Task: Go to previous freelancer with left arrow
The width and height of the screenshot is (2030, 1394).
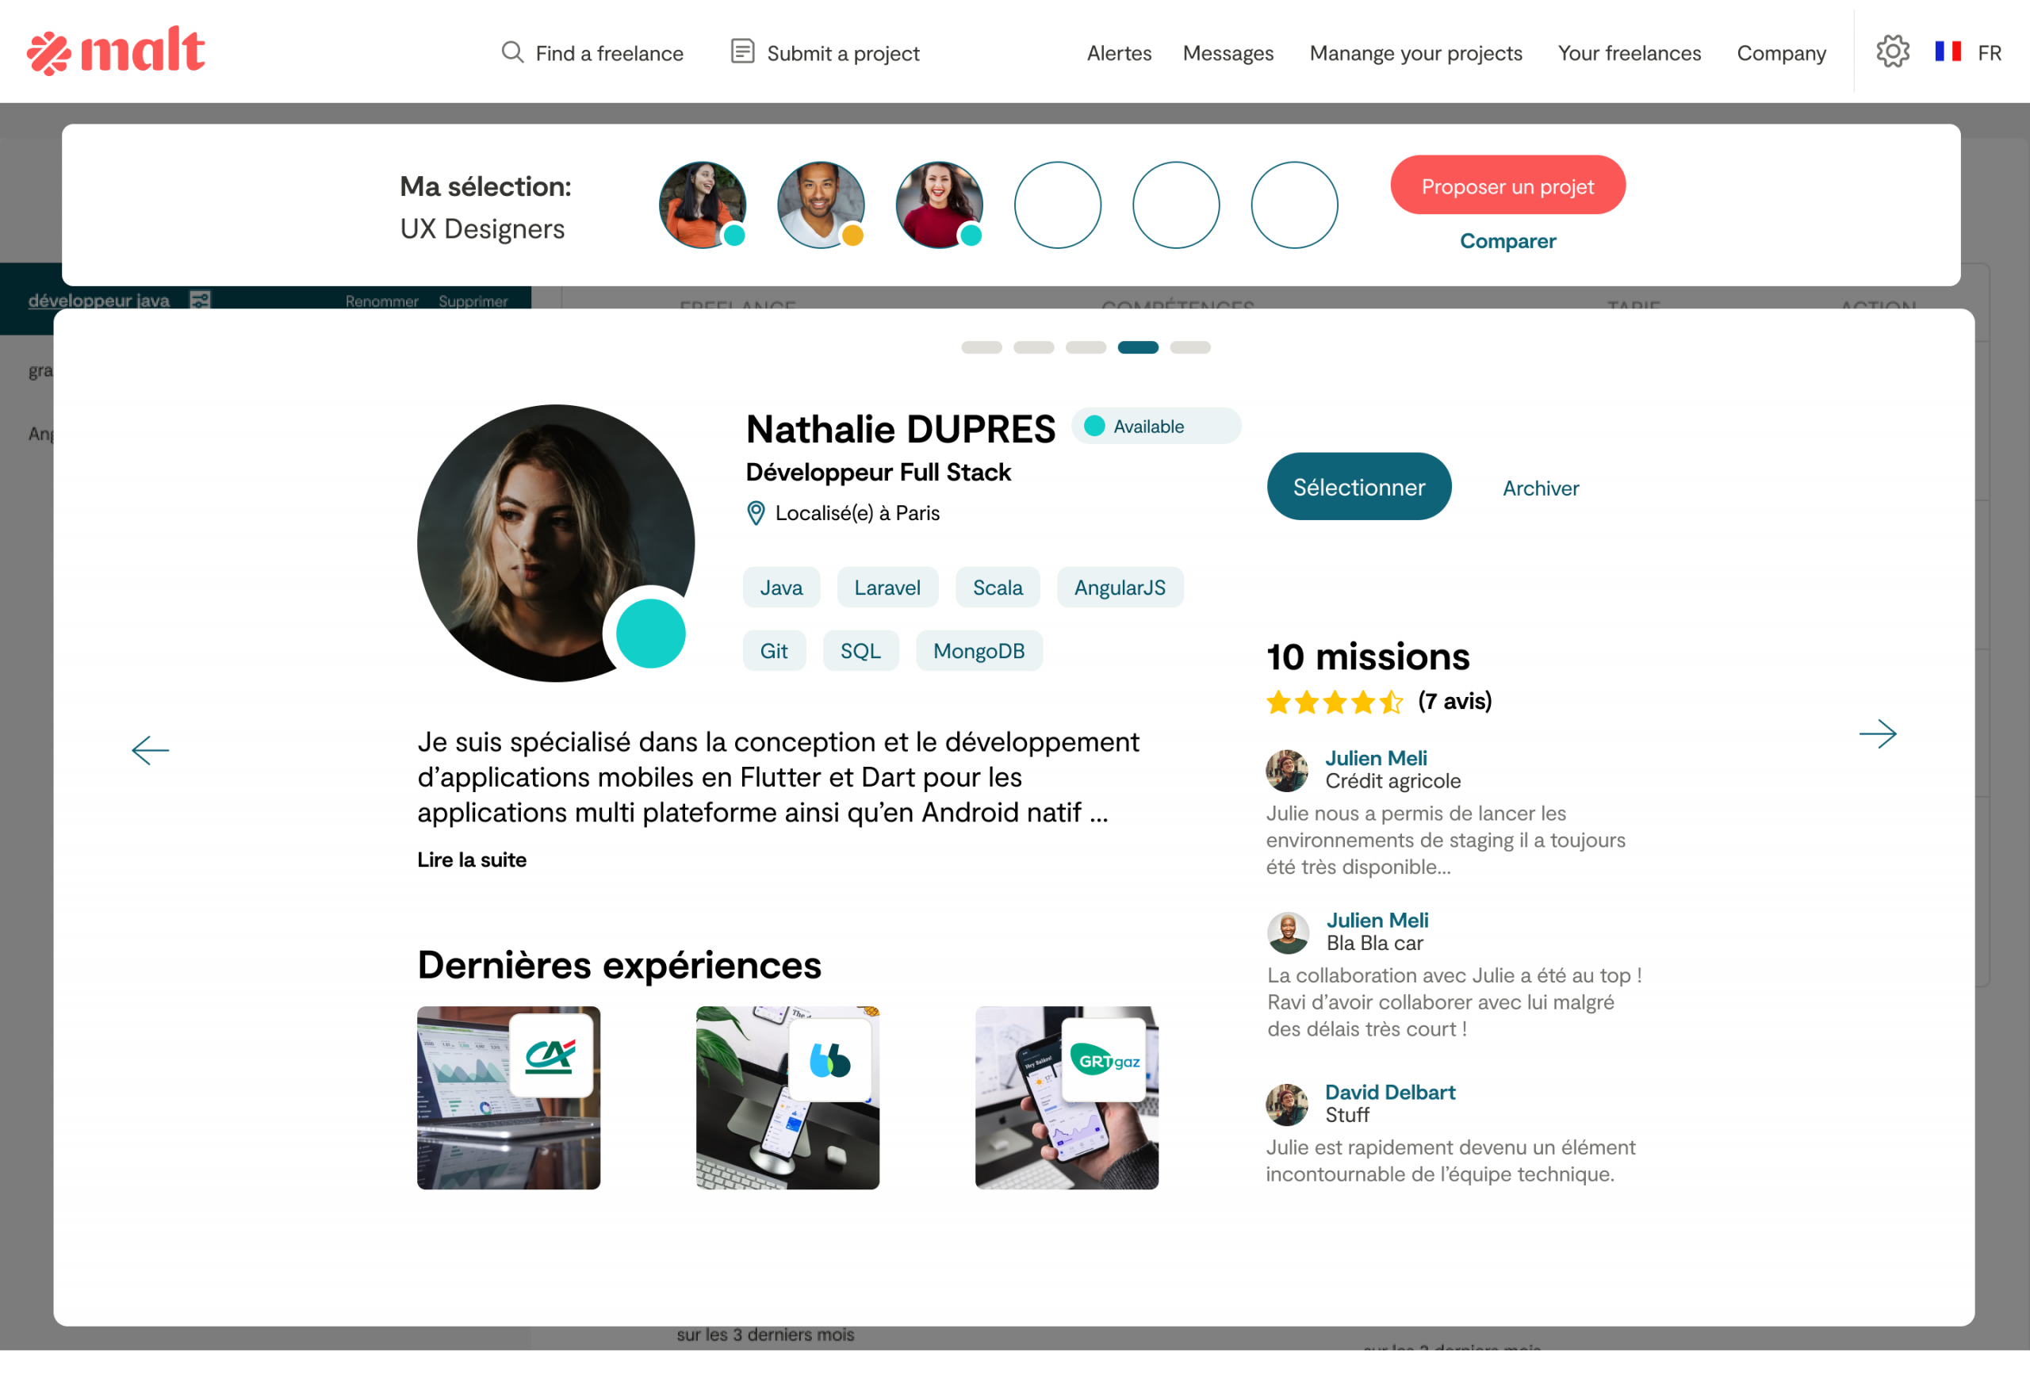Action: [150, 750]
